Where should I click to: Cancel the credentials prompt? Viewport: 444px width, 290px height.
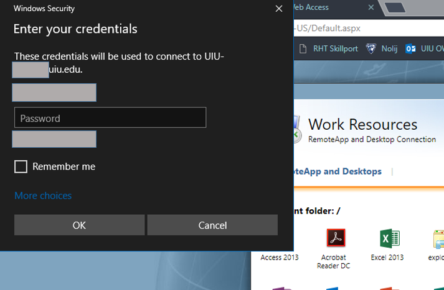click(x=212, y=225)
